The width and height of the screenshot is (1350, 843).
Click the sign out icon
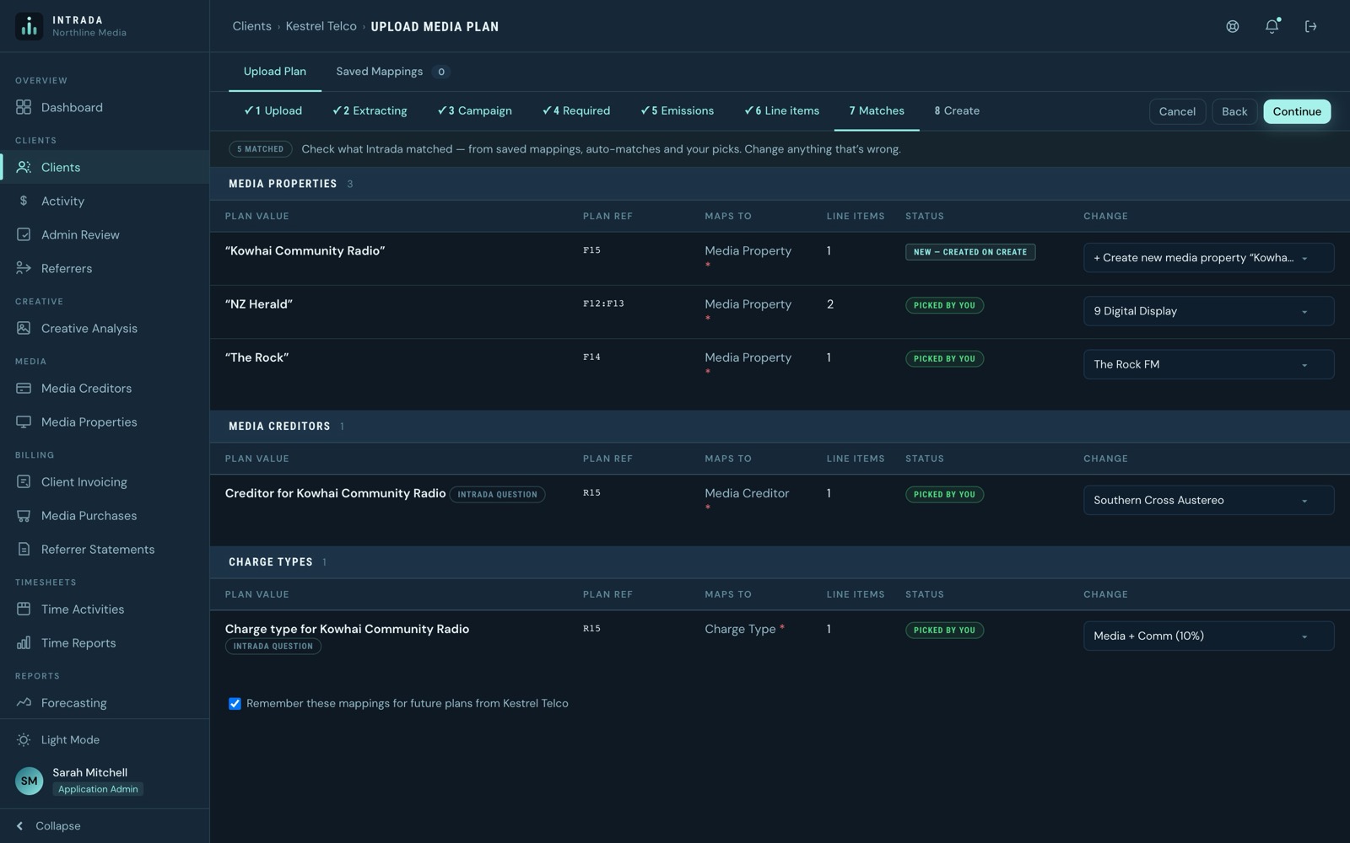[x=1310, y=26]
